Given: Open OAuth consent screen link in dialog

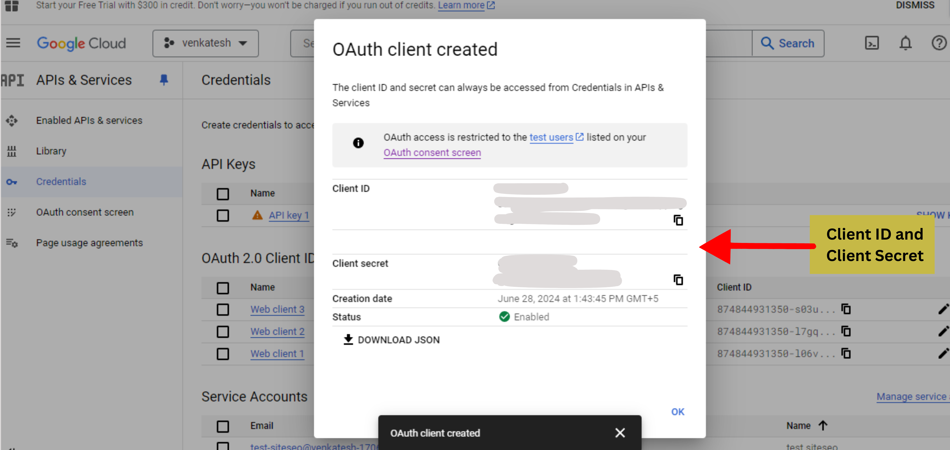Looking at the screenshot, I should pyautogui.click(x=432, y=153).
